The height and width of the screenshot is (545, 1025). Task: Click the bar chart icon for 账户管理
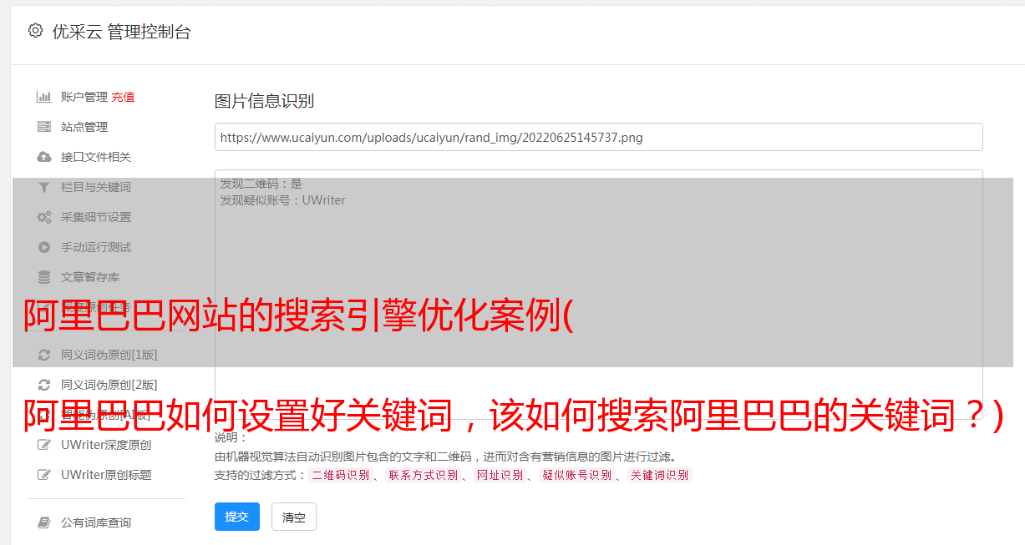pyautogui.click(x=44, y=97)
